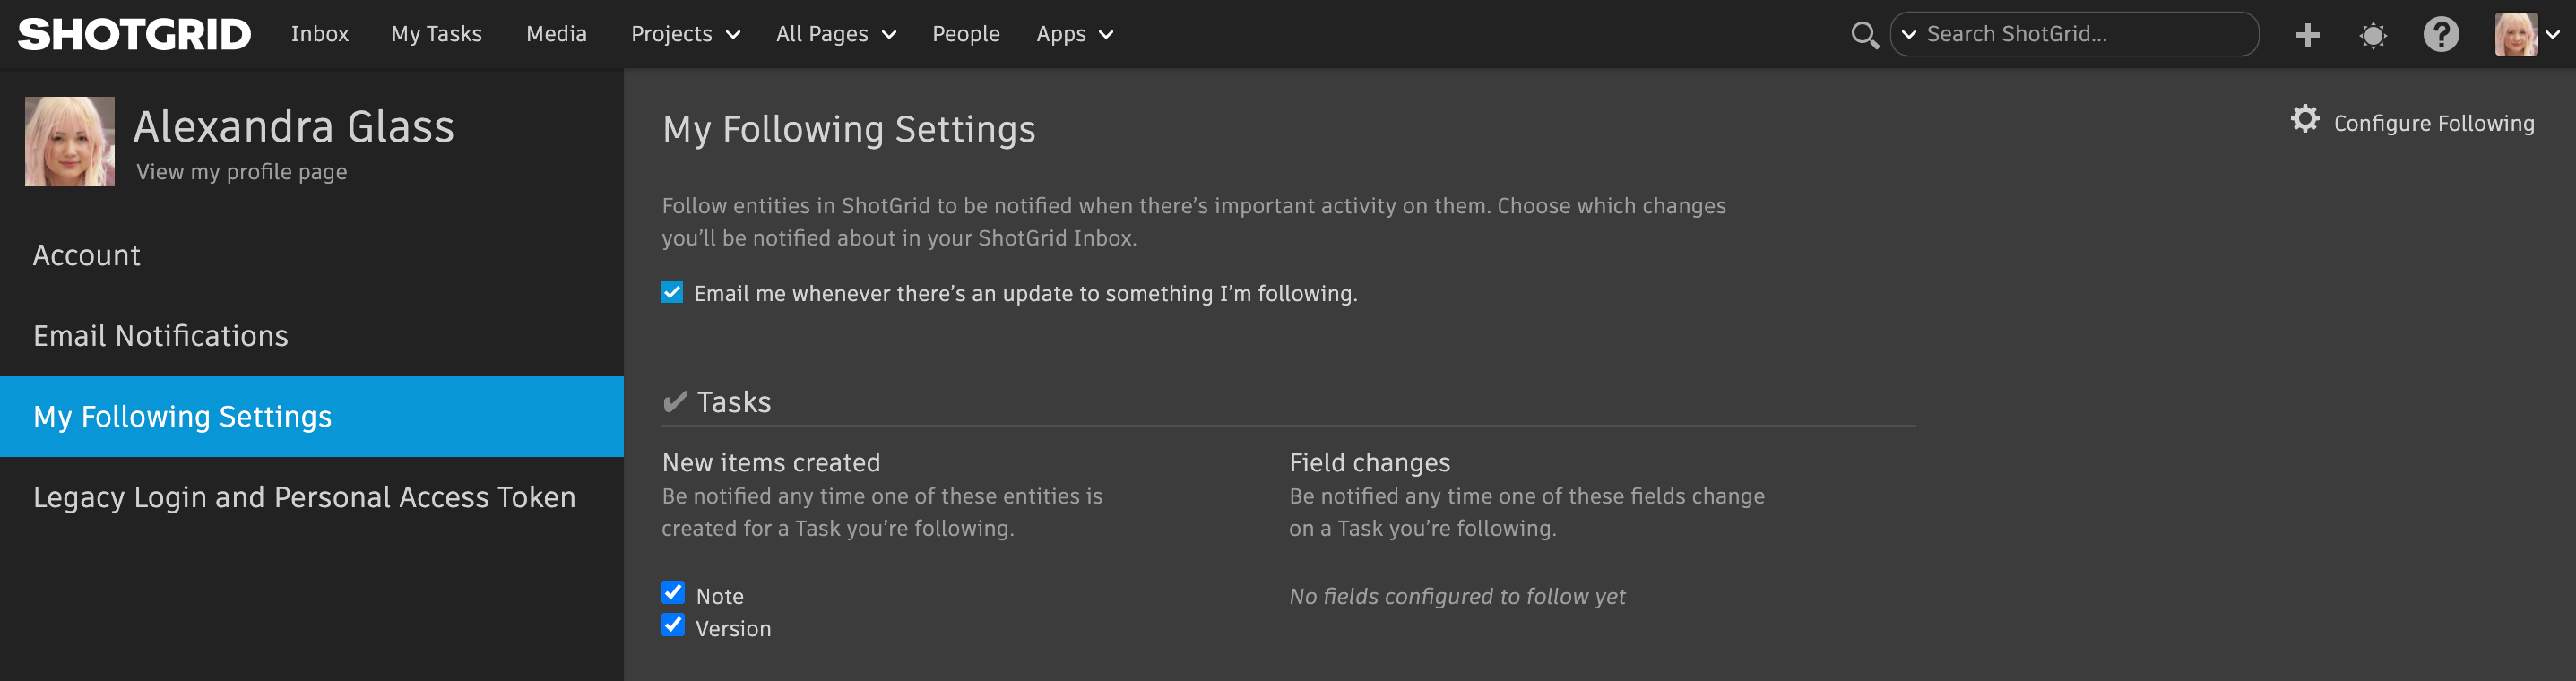This screenshot has width=2576, height=681.
Task: Go to Legacy Login and Personal Access Token
Action: point(304,497)
